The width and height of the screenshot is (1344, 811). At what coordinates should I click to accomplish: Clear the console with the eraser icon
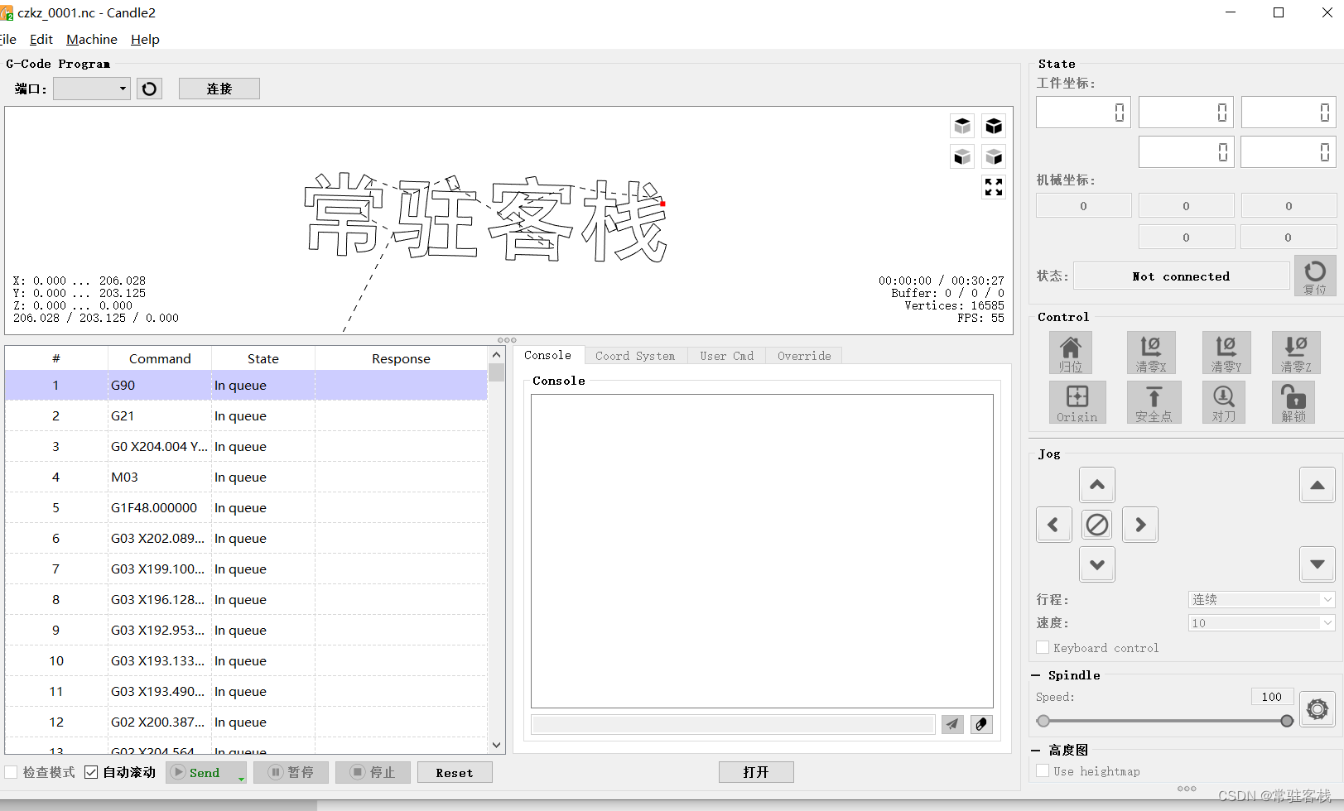[x=981, y=724]
